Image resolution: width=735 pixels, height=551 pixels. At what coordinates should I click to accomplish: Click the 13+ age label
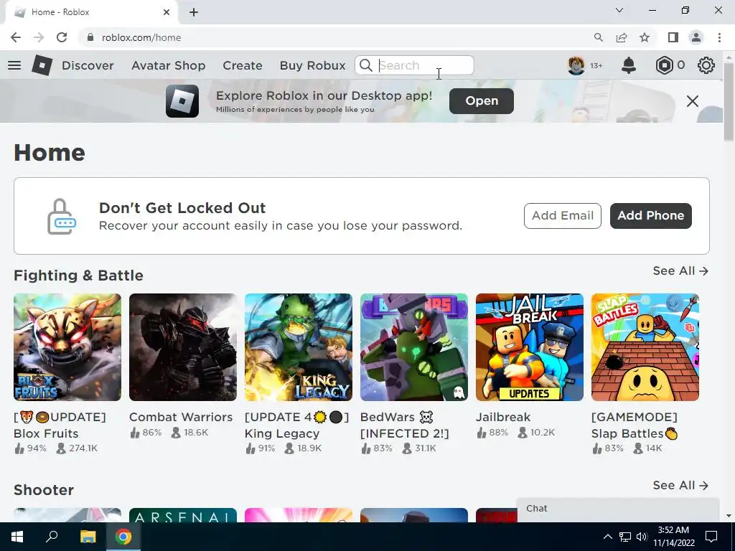click(x=596, y=65)
